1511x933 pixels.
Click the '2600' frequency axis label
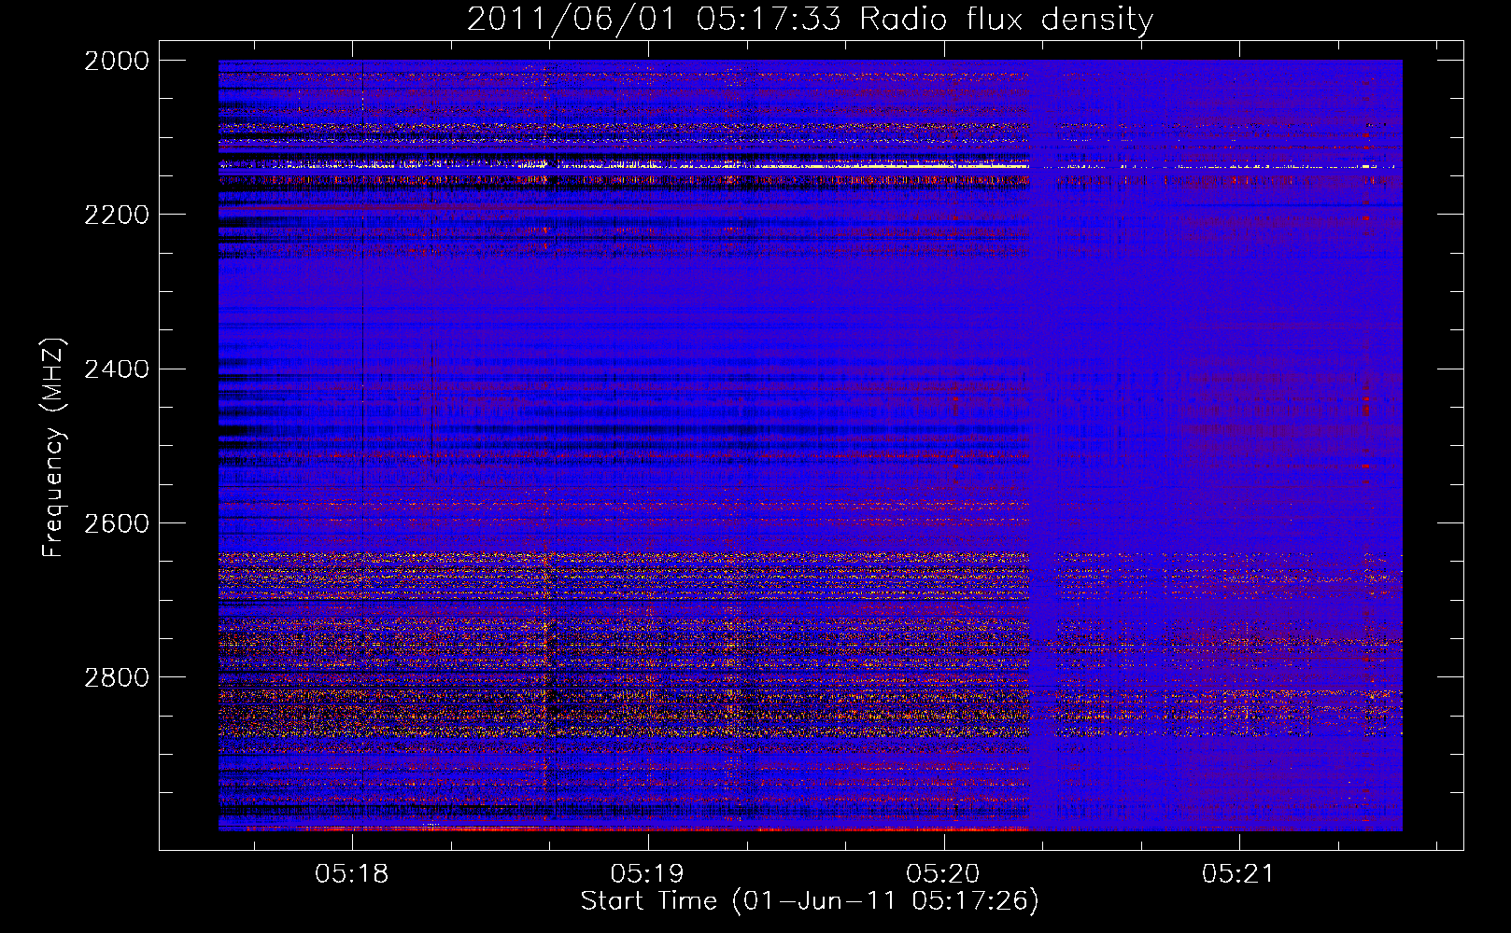click(x=117, y=523)
